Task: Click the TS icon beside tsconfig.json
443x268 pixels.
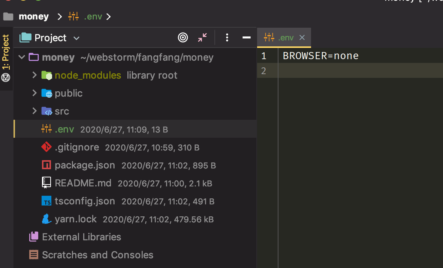Action: pyautogui.click(x=46, y=201)
